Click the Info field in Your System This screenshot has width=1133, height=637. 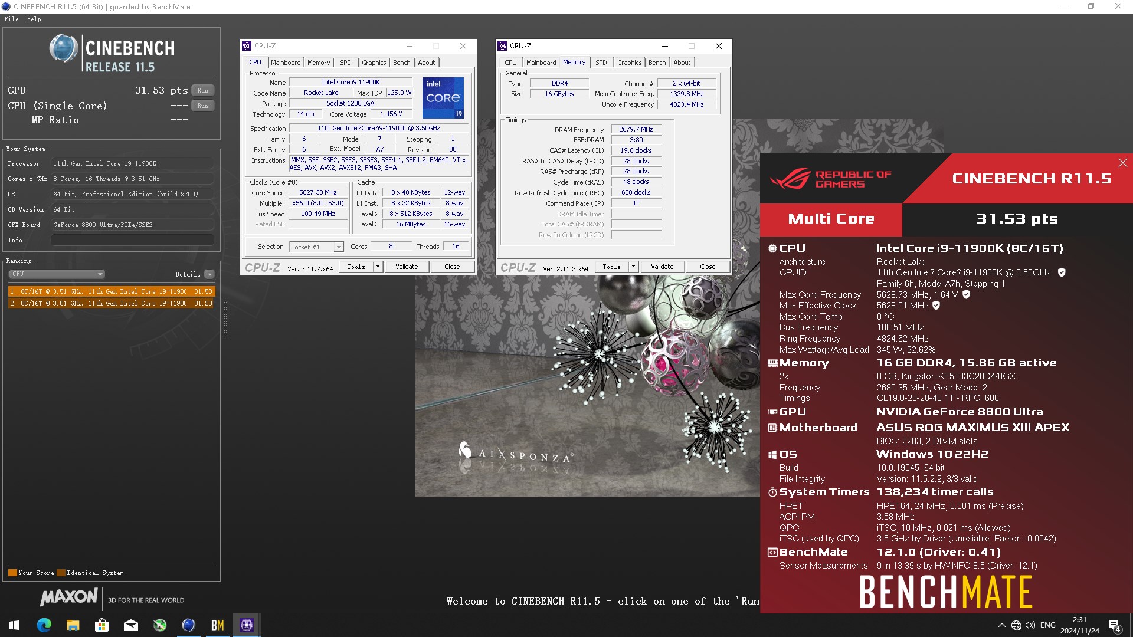[x=132, y=240]
